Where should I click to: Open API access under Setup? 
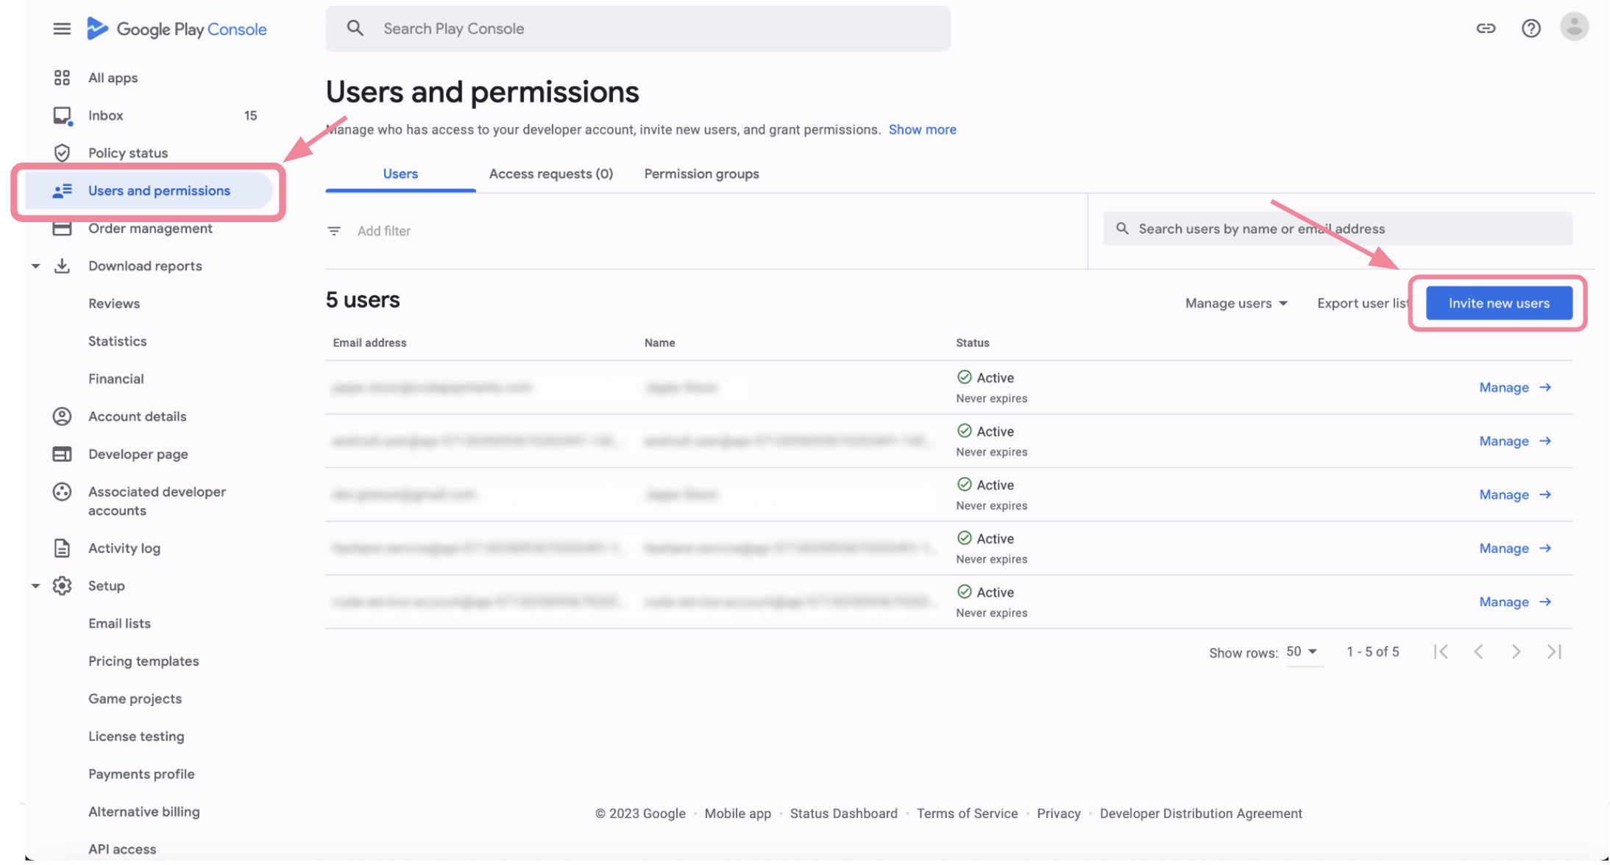[122, 849]
